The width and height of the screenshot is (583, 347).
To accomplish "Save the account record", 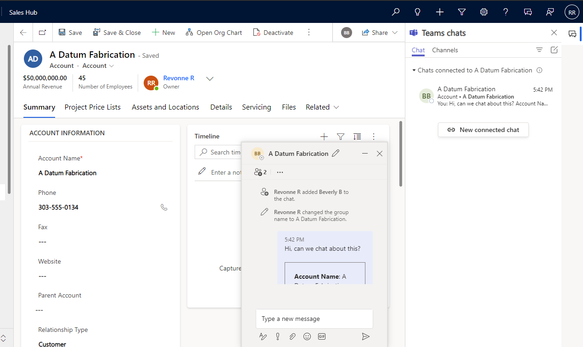I will (70, 33).
